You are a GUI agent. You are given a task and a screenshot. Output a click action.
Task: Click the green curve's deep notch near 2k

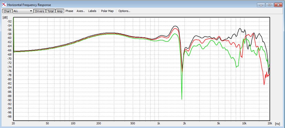[x=182, y=99]
